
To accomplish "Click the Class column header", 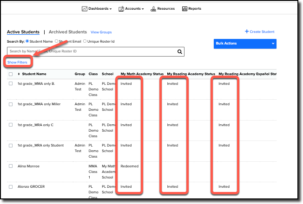I will tap(93, 74).
